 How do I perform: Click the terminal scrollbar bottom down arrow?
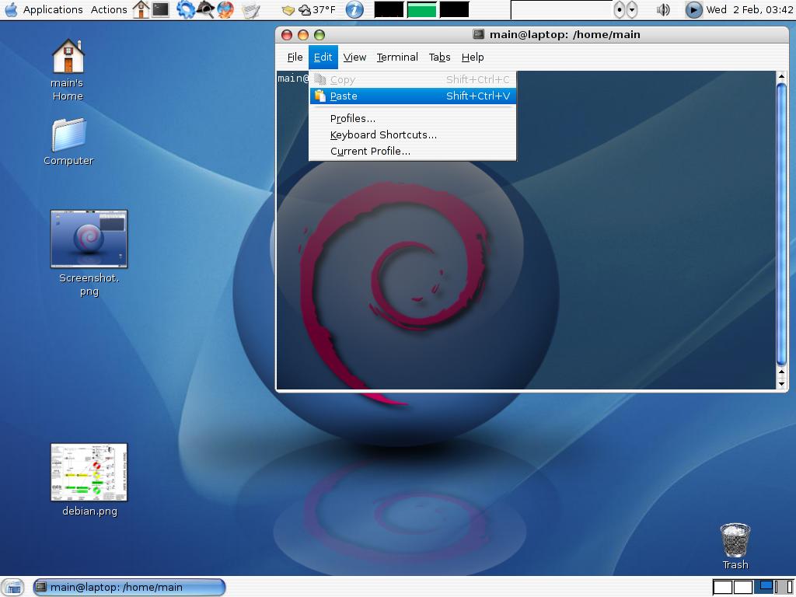click(782, 384)
